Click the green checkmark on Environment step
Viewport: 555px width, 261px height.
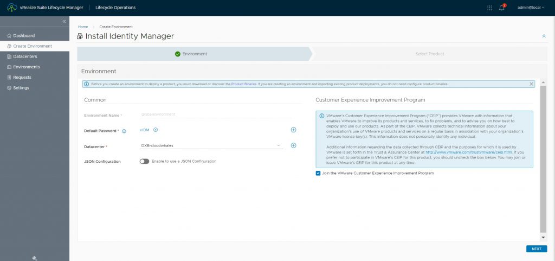tap(178, 54)
